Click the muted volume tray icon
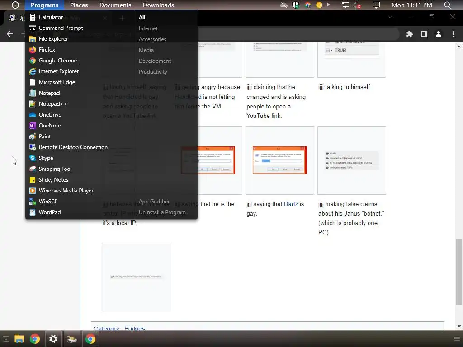Image resolution: width=463 pixels, height=347 pixels. pos(357,5)
